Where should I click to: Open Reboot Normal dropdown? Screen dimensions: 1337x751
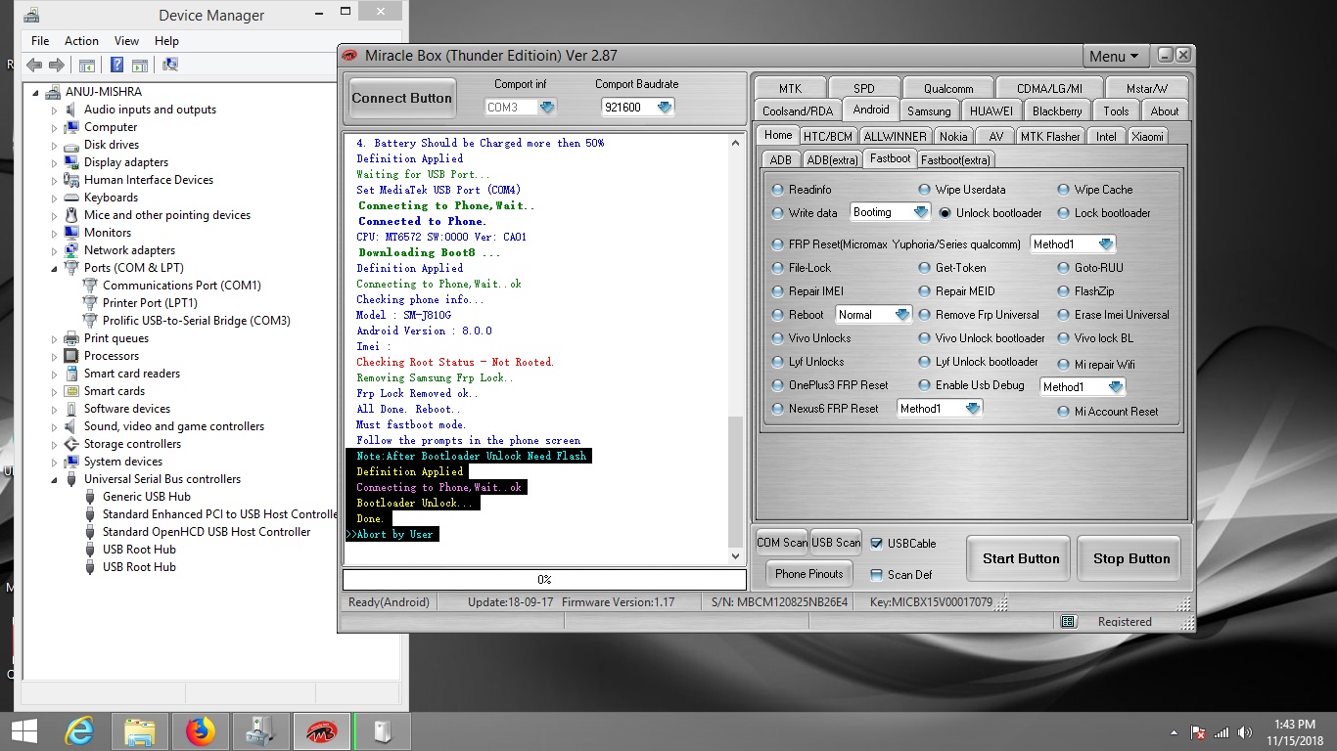[x=901, y=314]
